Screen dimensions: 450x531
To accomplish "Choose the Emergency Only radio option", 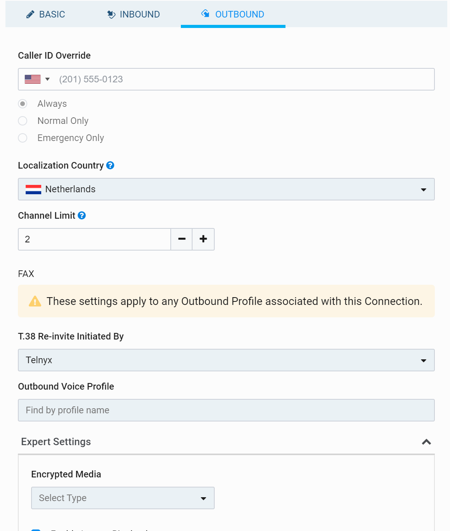I will pyautogui.click(x=23, y=138).
